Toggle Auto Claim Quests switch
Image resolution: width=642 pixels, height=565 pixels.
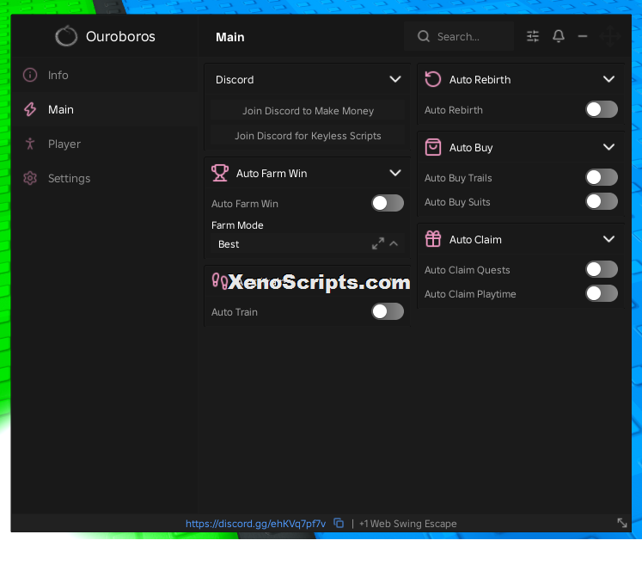[x=601, y=269]
